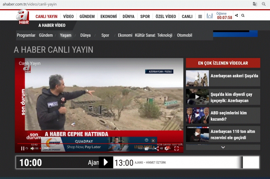Click the play arrow in the schedule bar
Image resolution: width=270 pixels, height=179 pixels.
(x=106, y=162)
